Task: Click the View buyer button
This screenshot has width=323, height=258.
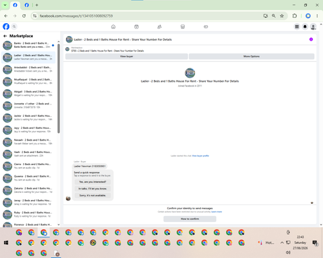Action: (127, 56)
